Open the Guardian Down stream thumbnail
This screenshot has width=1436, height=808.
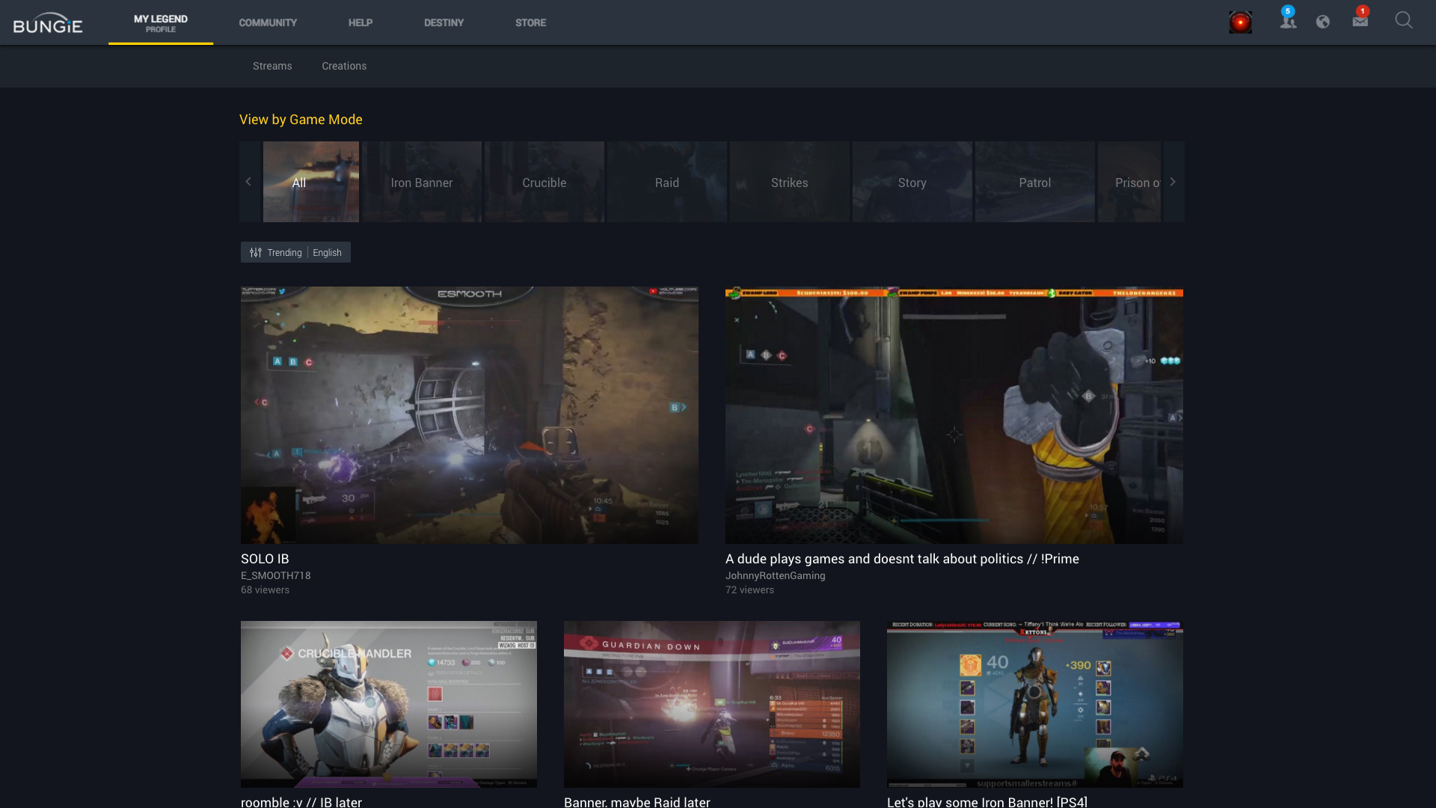coord(712,704)
